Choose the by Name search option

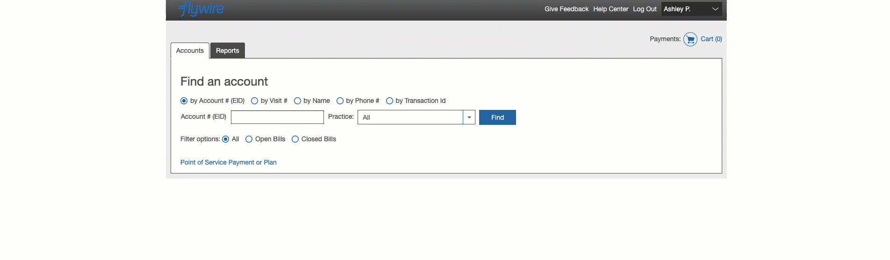point(297,101)
